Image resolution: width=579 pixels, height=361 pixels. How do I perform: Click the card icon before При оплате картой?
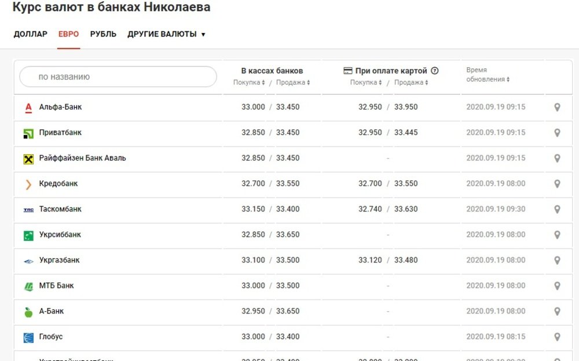348,71
